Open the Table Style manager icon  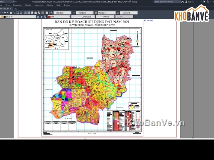(x=96, y=13)
